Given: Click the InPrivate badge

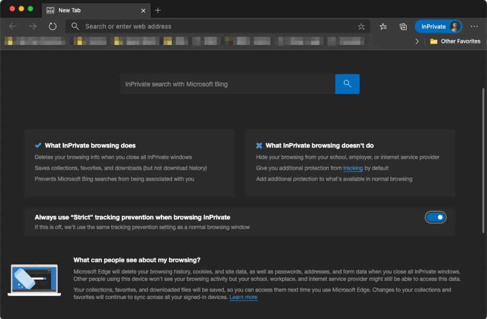Looking at the screenshot, I should coord(434,26).
